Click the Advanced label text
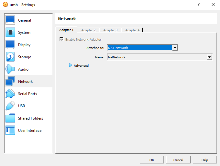The width and height of the screenshot is (220, 166). (x=81, y=65)
